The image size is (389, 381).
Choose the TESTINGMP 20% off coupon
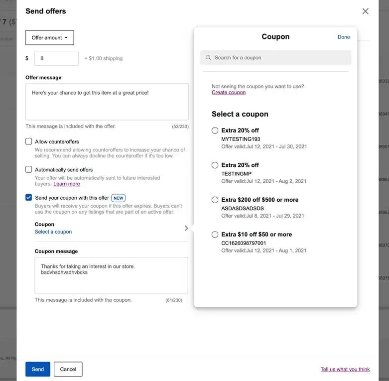click(215, 165)
